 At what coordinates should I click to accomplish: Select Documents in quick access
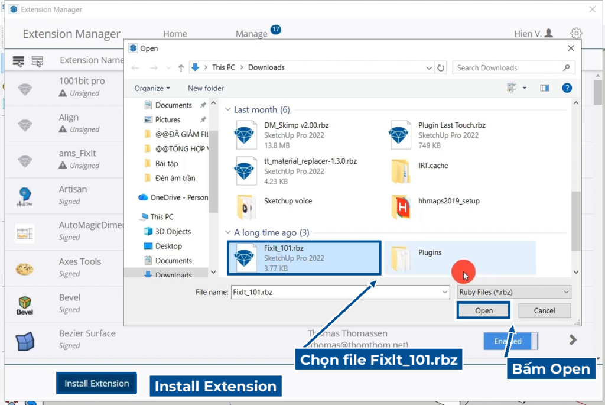(173, 105)
